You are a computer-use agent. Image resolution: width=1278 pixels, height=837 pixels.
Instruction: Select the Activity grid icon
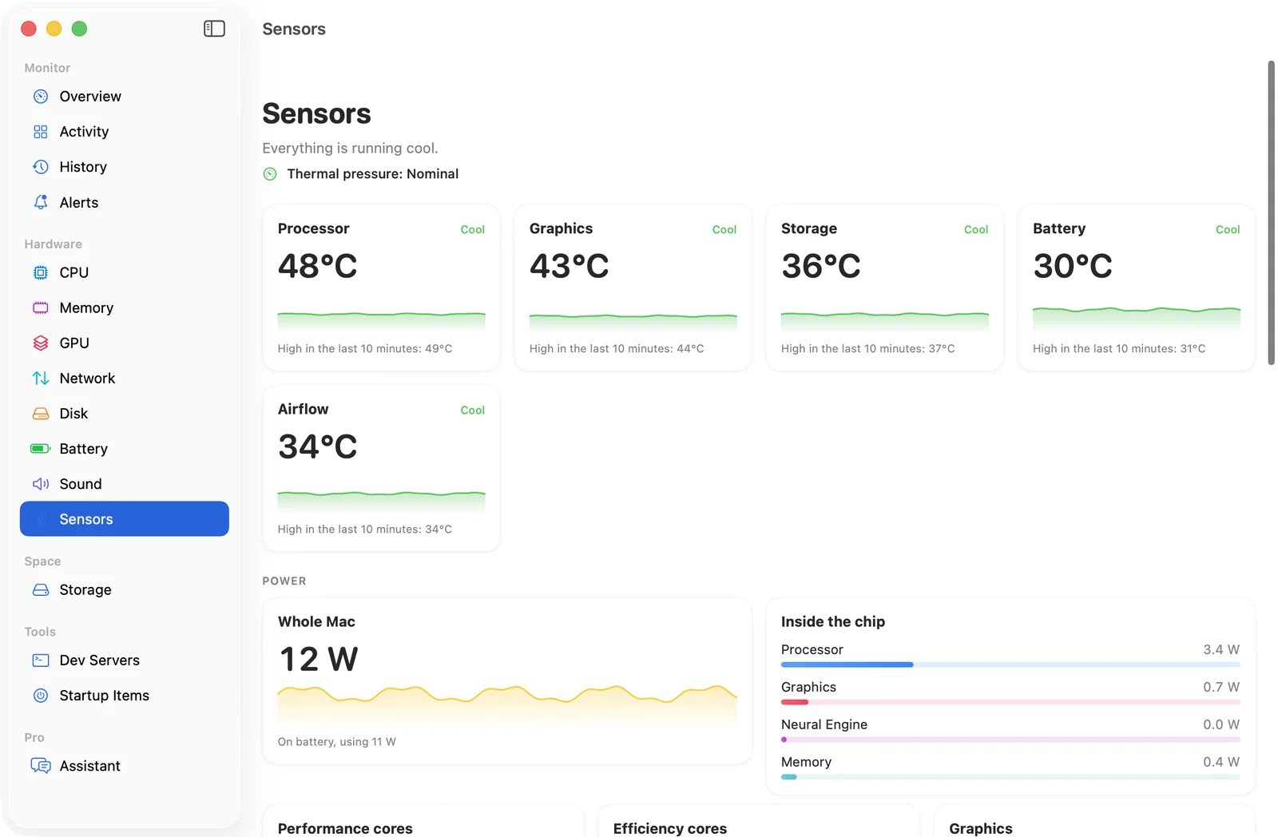[41, 132]
